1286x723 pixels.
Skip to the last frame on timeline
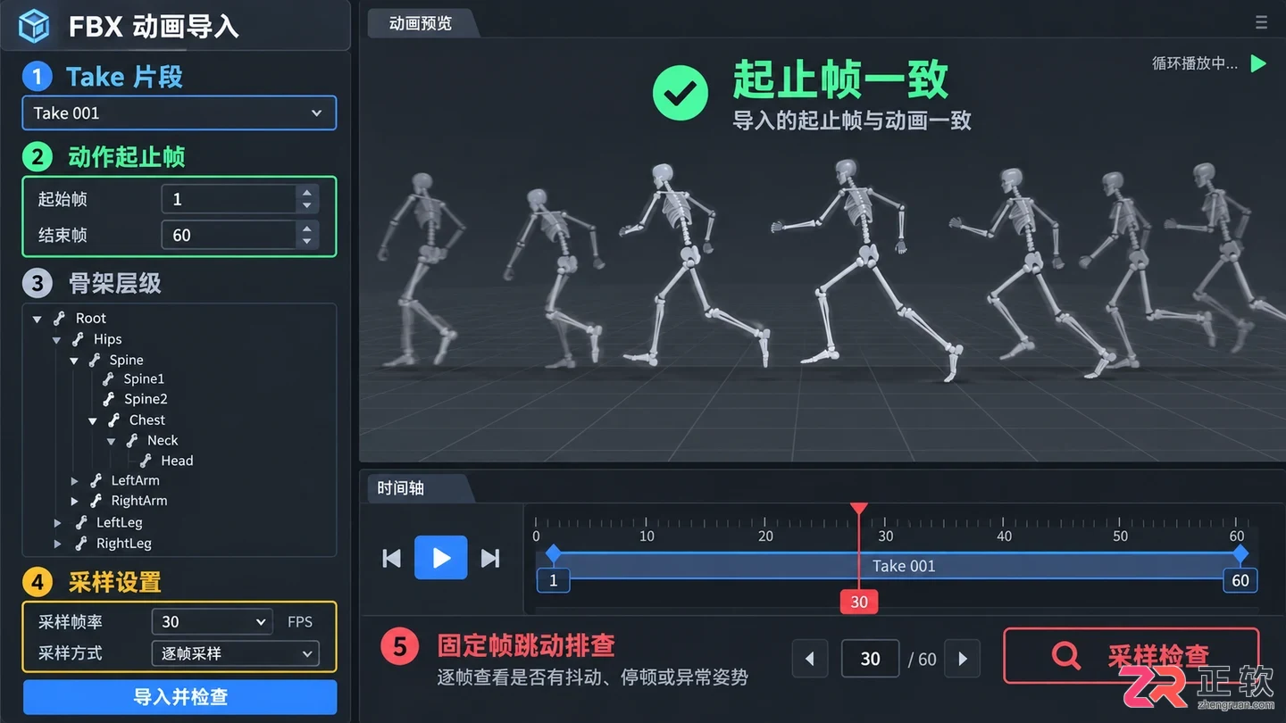pyautogui.click(x=490, y=558)
